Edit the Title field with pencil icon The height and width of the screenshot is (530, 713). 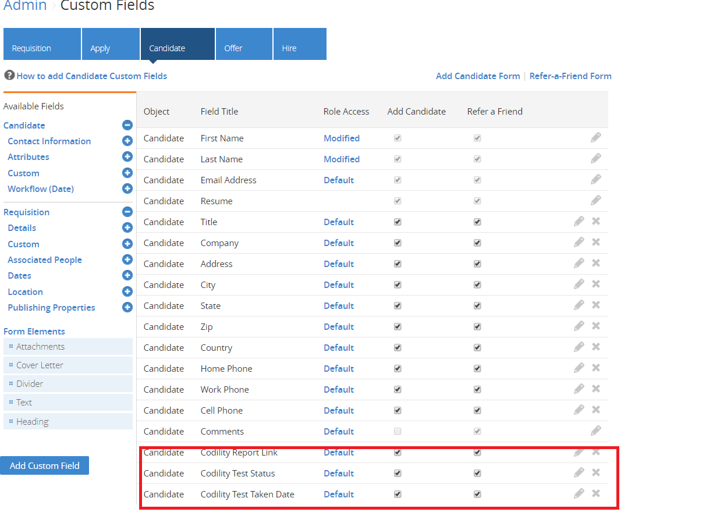coord(579,222)
